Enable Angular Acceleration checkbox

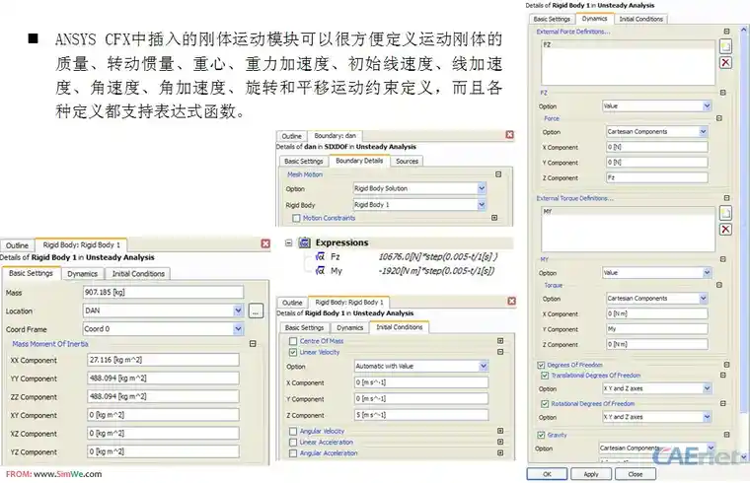(293, 453)
